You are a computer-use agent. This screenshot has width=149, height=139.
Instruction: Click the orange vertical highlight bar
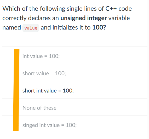16,90
